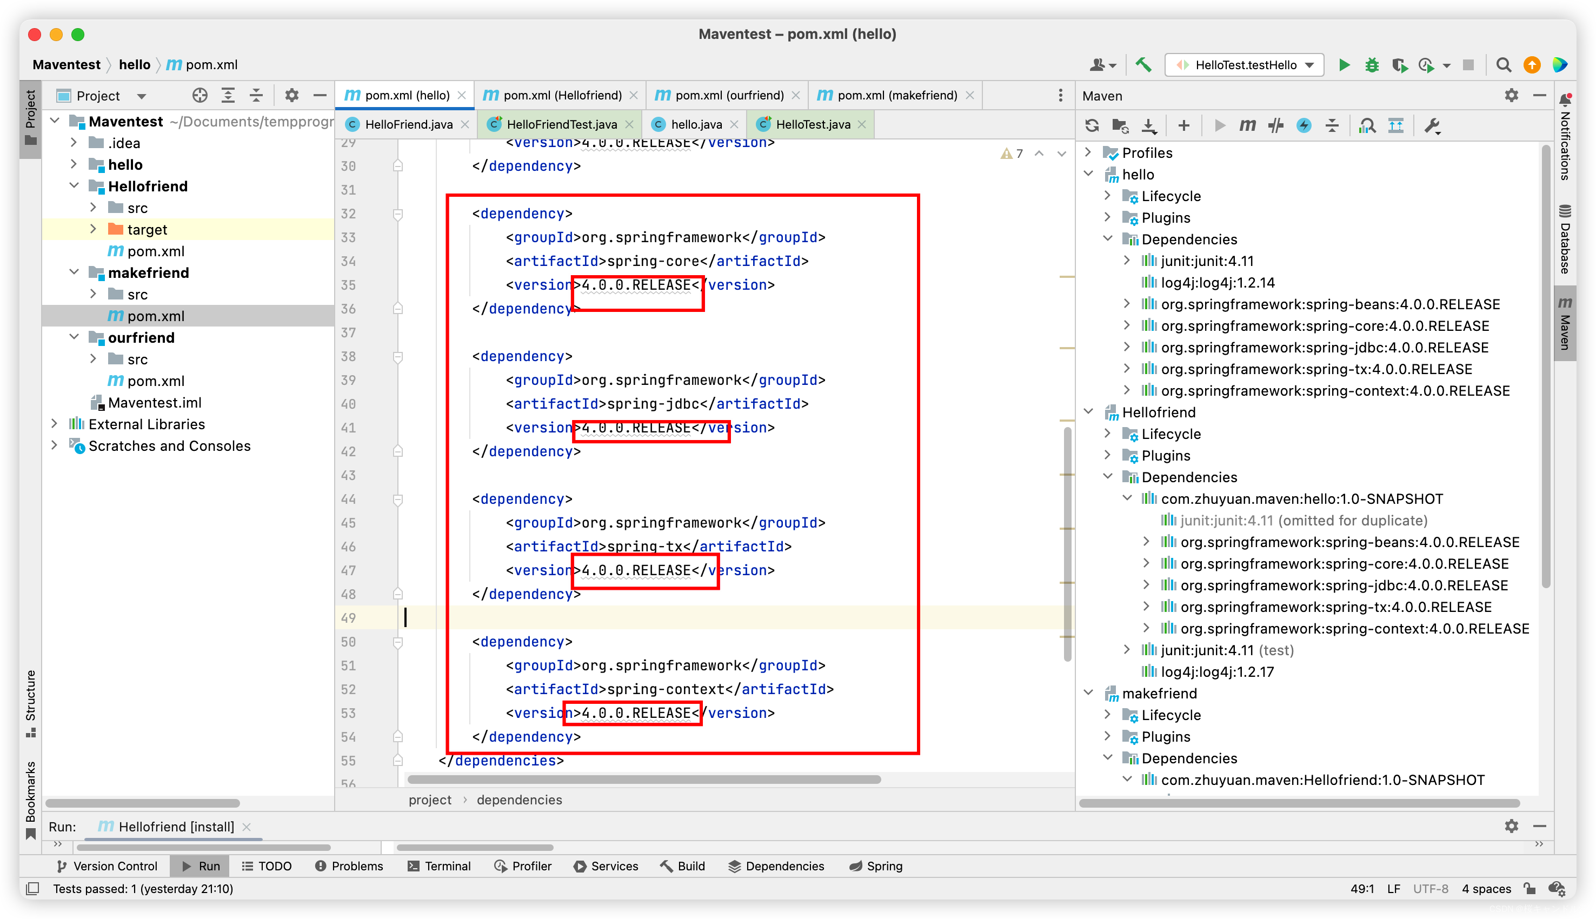Image resolution: width=1596 pixels, height=919 pixels.
Task: Expand the target folder
Action: click(94, 229)
